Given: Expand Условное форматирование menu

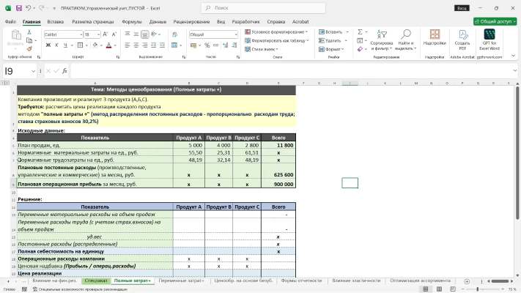Looking at the screenshot, I should 276,32.
